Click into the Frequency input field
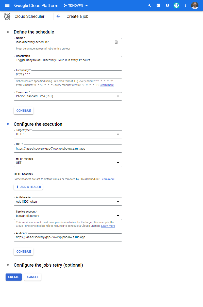Viewport: 203px width, 307px height. (68, 74)
